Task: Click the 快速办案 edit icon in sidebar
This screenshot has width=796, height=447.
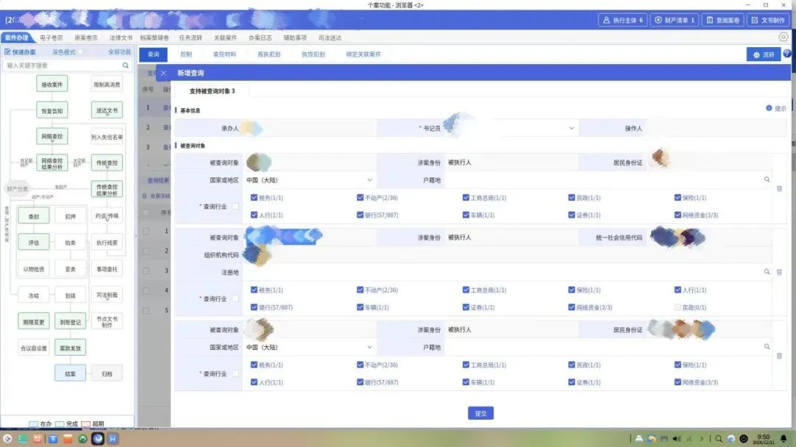Action: click(7, 52)
